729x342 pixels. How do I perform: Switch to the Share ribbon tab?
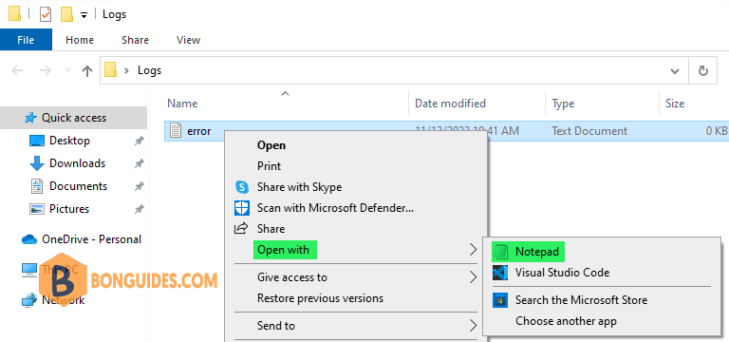coord(135,40)
